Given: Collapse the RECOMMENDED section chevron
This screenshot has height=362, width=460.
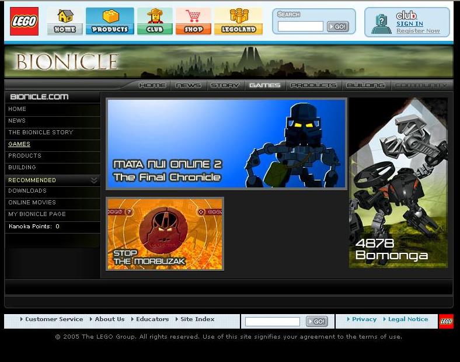Looking at the screenshot, I should [94, 180].
